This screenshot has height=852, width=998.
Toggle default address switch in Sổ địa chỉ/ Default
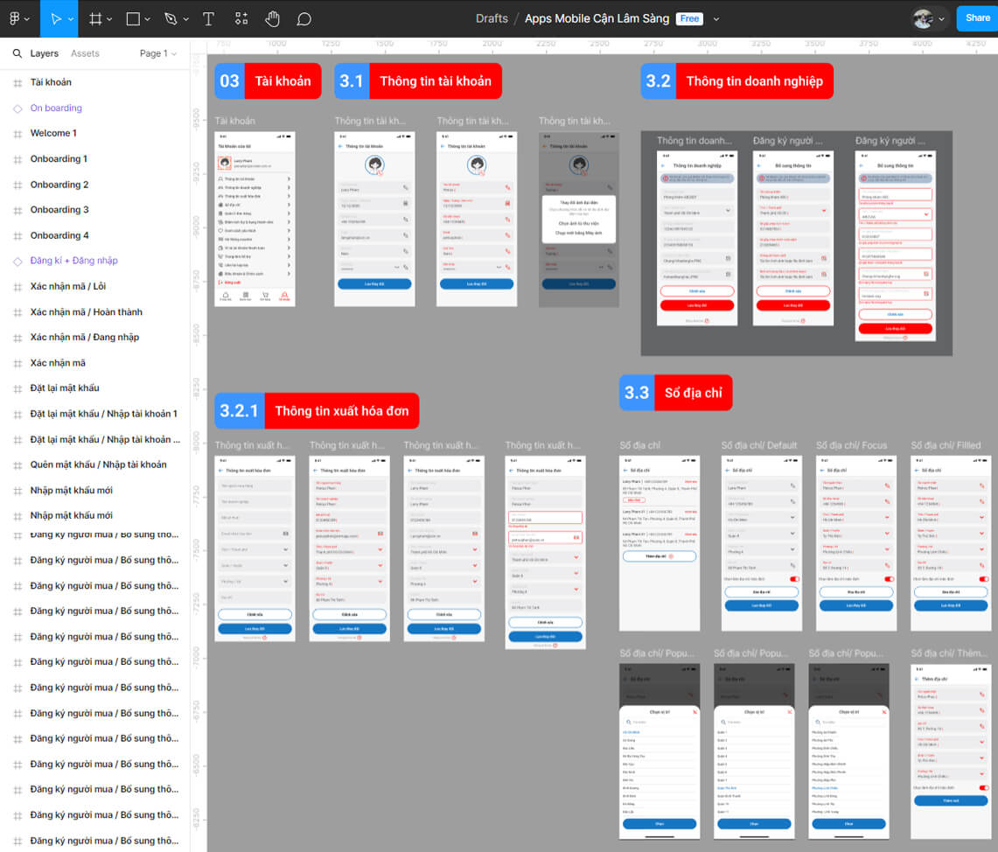794,579
